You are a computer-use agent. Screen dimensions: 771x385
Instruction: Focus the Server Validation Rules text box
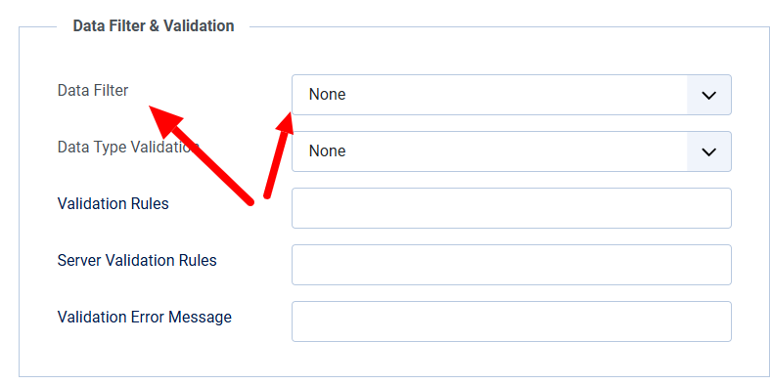(512, 265)
